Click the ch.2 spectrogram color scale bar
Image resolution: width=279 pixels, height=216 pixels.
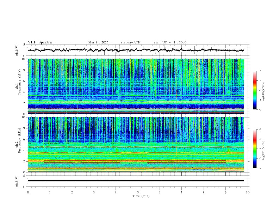[255, 149]
